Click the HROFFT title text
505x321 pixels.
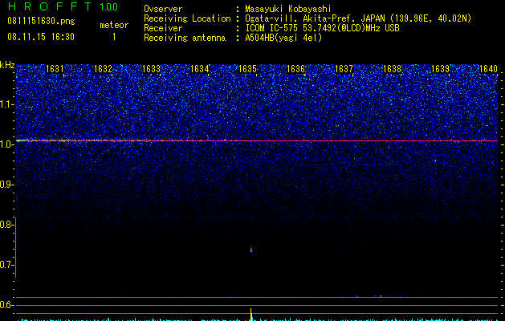[49, 6]
